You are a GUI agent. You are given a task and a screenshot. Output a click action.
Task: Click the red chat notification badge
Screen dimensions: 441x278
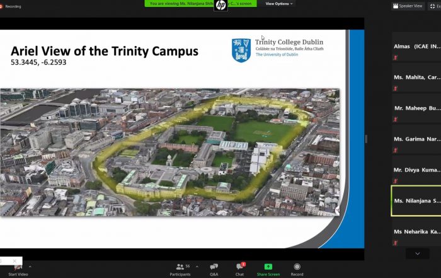[243, 264]
